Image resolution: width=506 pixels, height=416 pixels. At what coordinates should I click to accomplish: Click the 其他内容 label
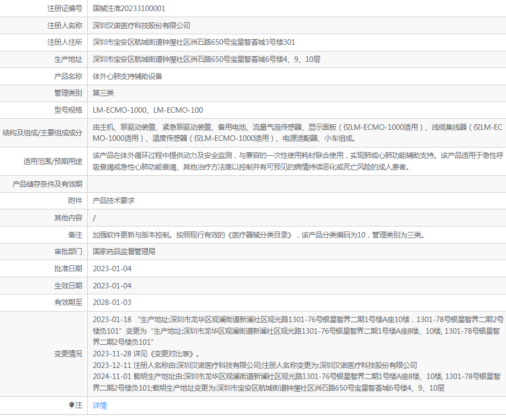(68, 218)
